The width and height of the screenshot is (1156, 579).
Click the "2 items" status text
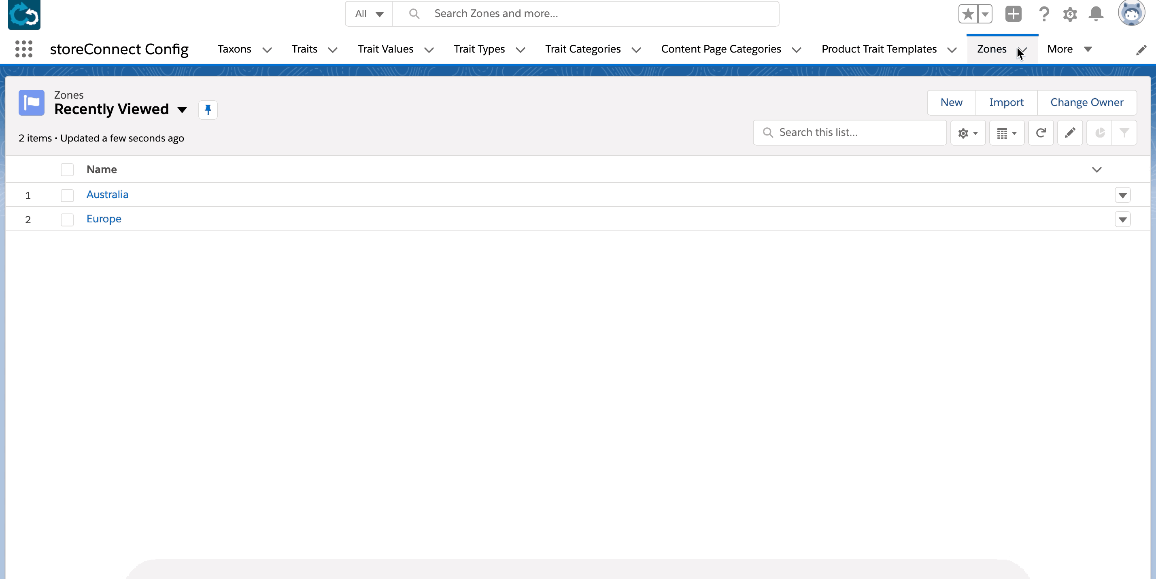(x=35, y=138)
